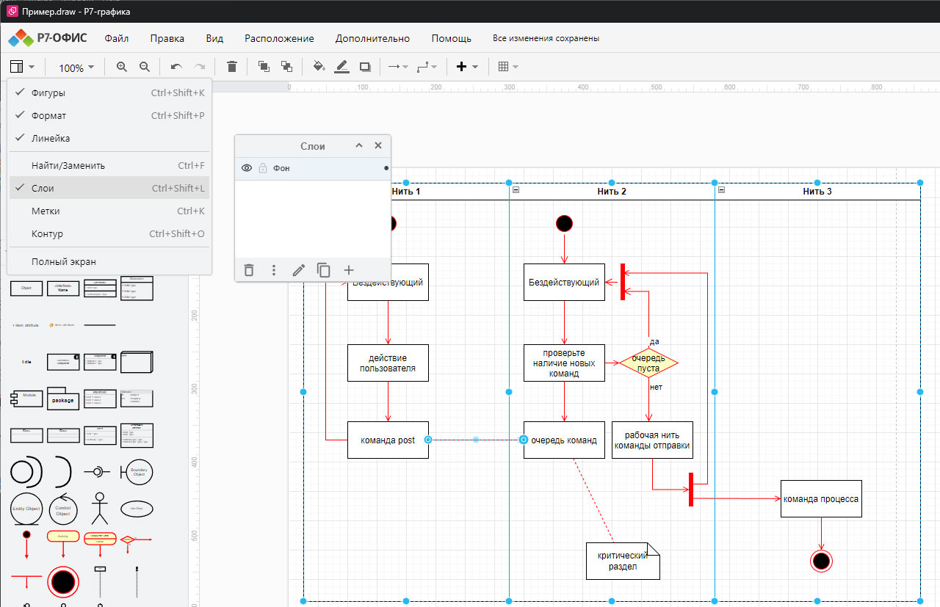Expand the table insert dropdown
The image size is (940, 607).
click(x=508, y=67)
